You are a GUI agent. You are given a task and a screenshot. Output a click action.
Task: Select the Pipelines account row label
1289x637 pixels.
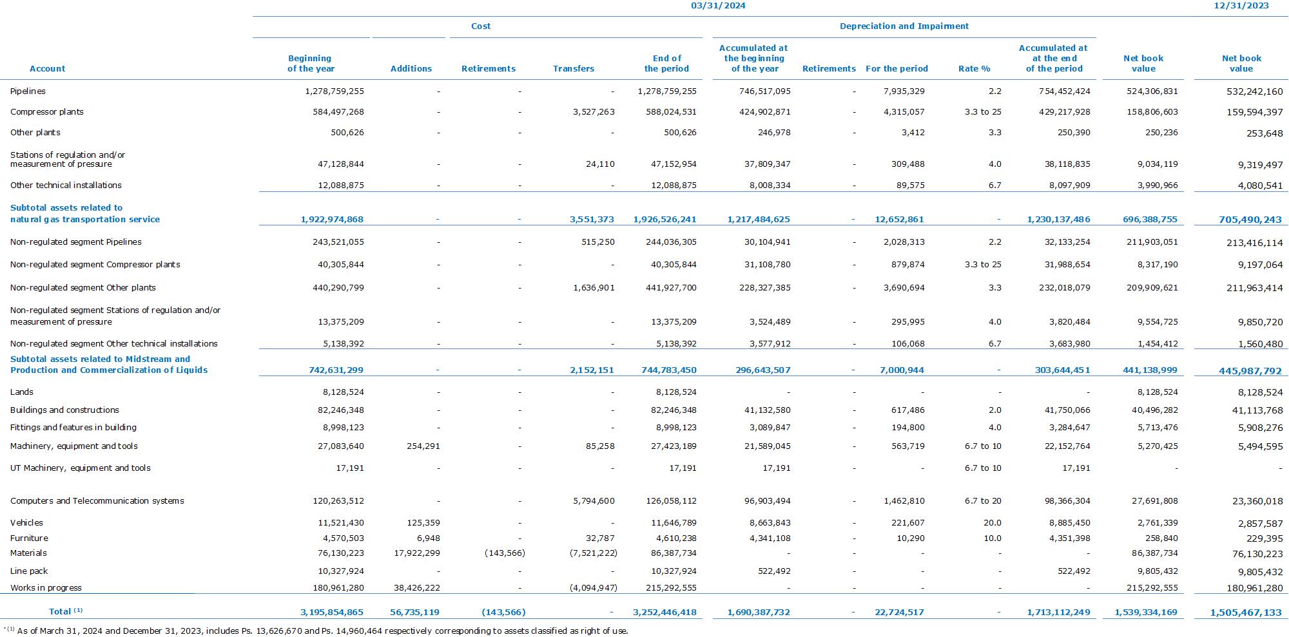(28, 91)
